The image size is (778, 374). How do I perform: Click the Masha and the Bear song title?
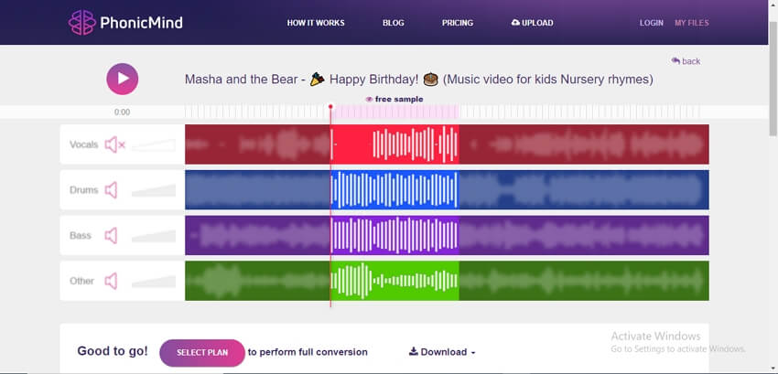pyautogui.click(x=419, y=80)
